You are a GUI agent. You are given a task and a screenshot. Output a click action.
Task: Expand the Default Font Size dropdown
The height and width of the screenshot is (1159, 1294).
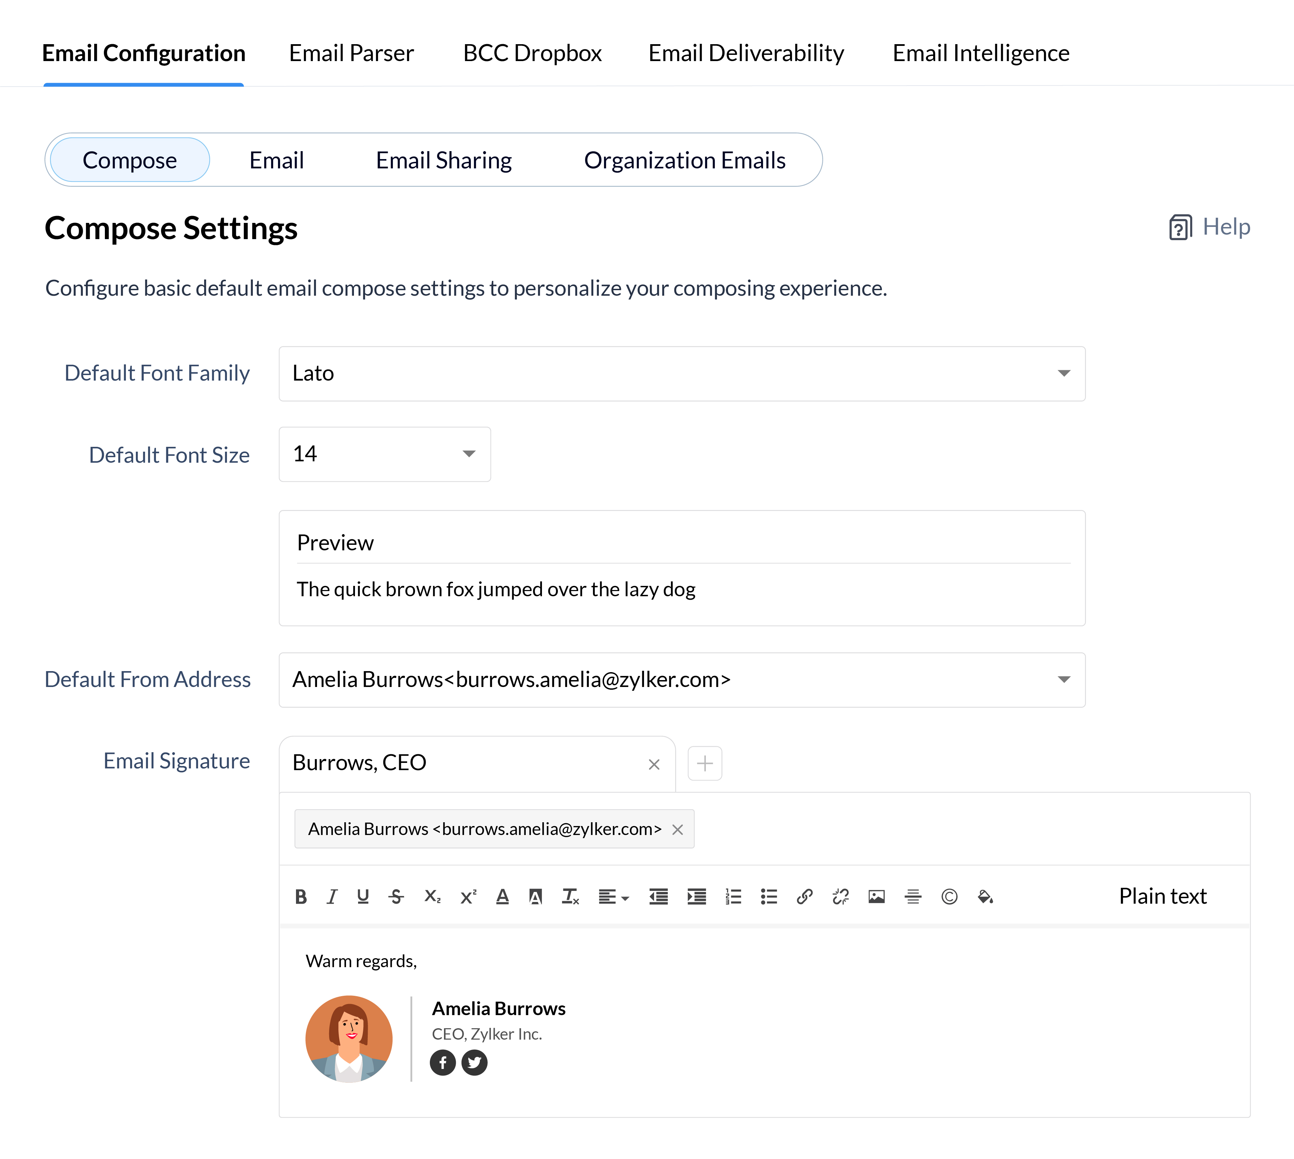coord(385,454)
